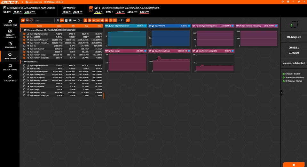The height and width of the screenshot is (167, 307).
Task: Select GPU number 2 in top bar
Action: 91,10
